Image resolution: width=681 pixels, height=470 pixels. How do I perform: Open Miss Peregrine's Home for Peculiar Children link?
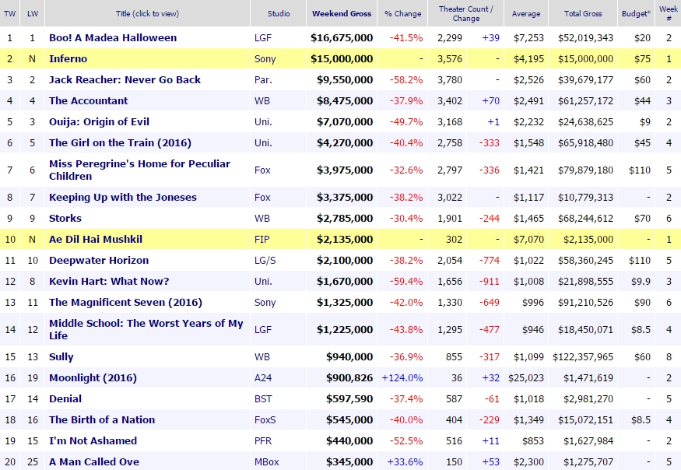[x=139, y=170]
